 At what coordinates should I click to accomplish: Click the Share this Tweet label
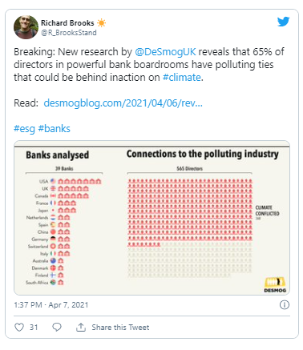(x=120, y=328)
